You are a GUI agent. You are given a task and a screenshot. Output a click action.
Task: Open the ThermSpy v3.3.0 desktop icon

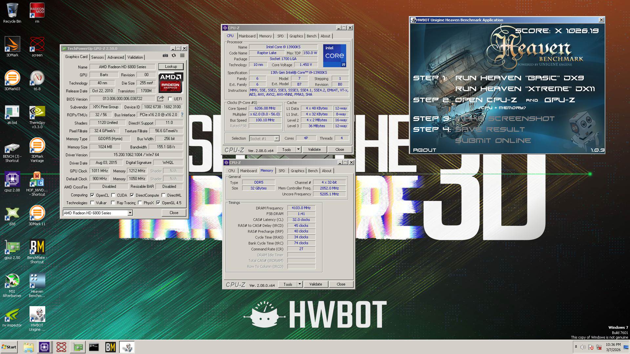[37, 116]
